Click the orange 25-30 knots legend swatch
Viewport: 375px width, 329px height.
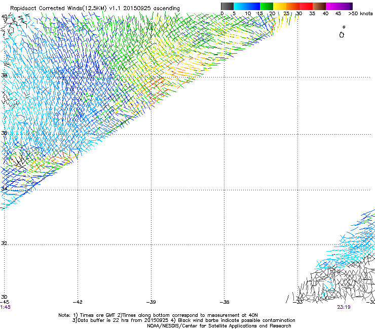coord(293,6)
